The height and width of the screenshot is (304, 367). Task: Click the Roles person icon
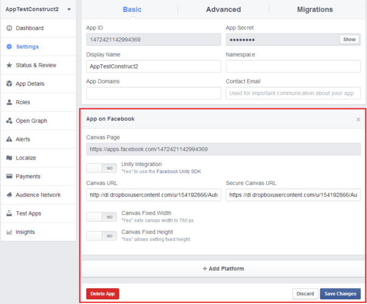tap(9, 102)
